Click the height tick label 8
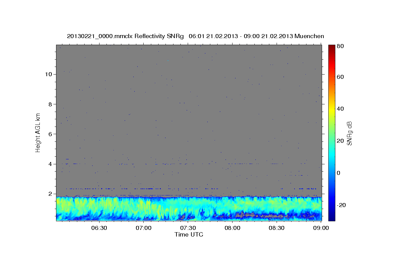Viewport: 398px width, 265px height. point(50,104)
